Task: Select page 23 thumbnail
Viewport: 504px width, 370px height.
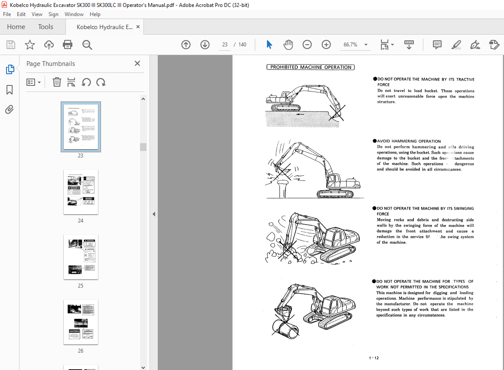Action: click(81, 127)
